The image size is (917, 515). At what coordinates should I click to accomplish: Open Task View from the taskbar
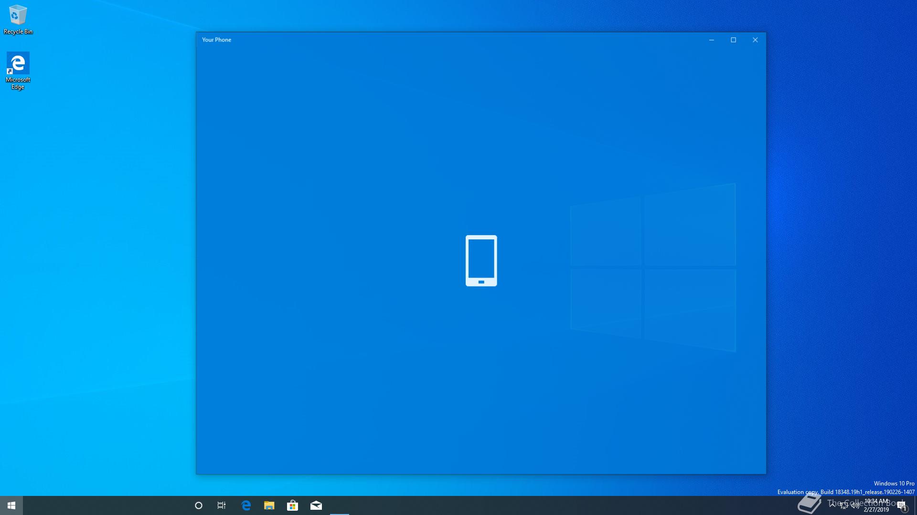click(x=222, y=505)
